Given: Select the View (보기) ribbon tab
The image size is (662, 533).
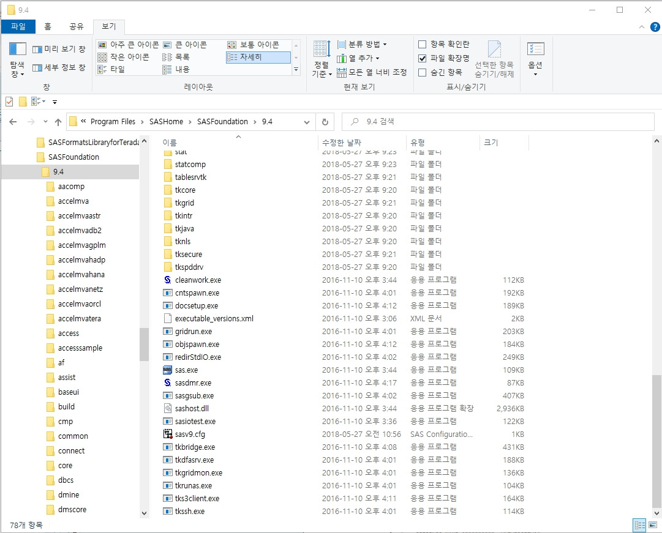Looking at the screenshot, I should click(x=108, y=26).
